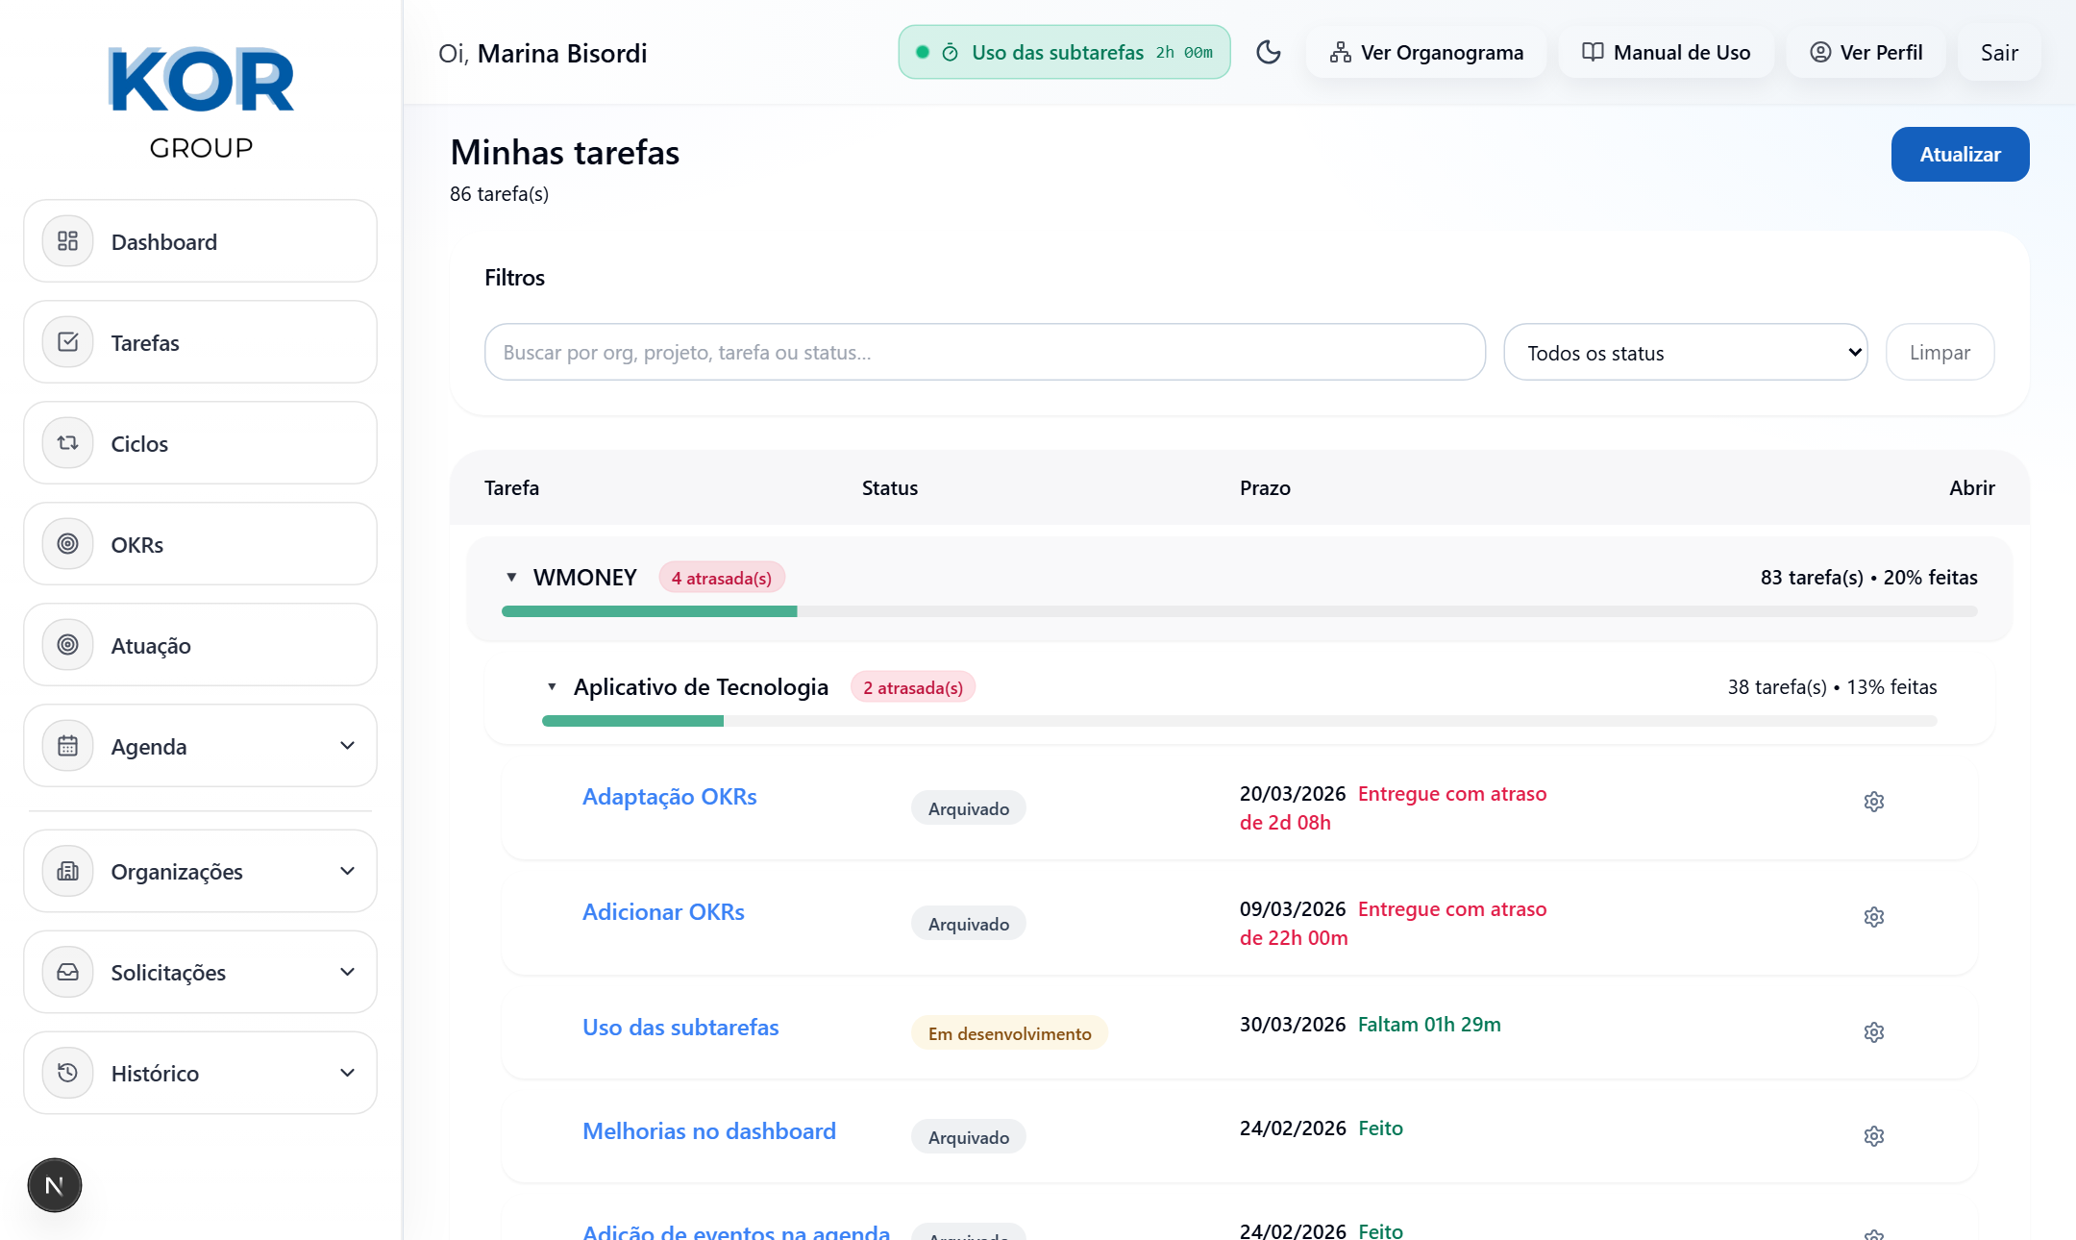Screen dimensions: 2076x1240
Task: Collapse the Aplicativo de Tecnologia project
Action: tap(552, 687)
